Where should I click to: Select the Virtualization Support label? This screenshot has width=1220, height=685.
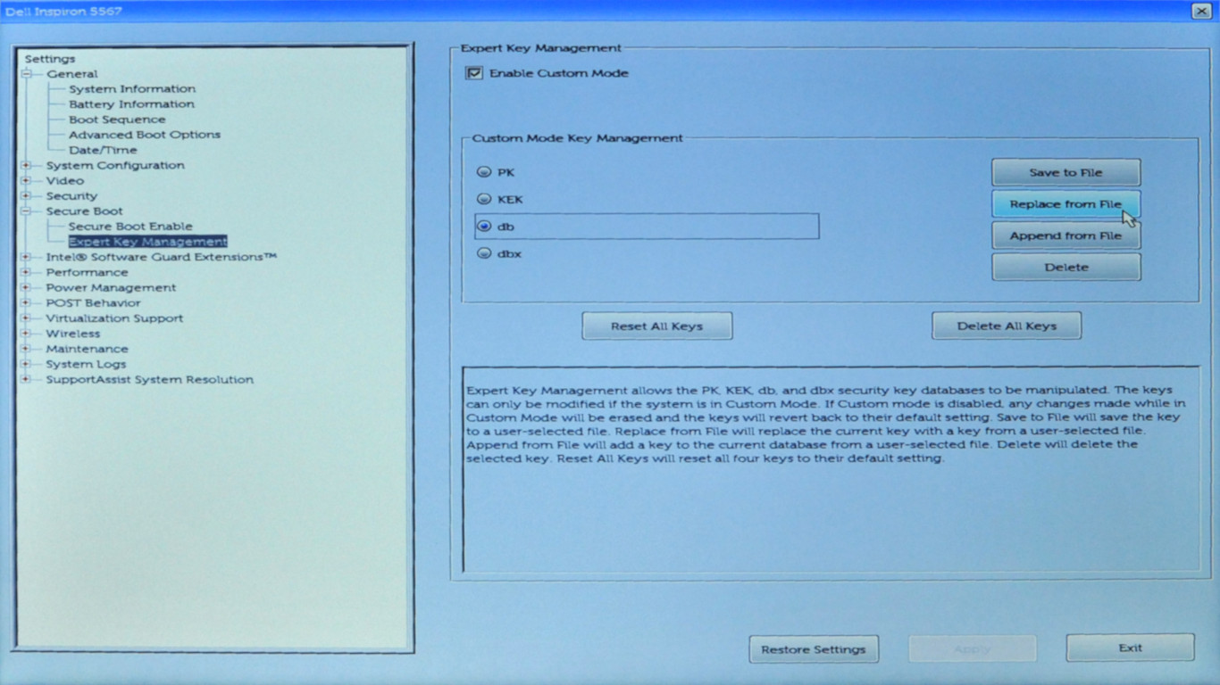coord(114,318)
